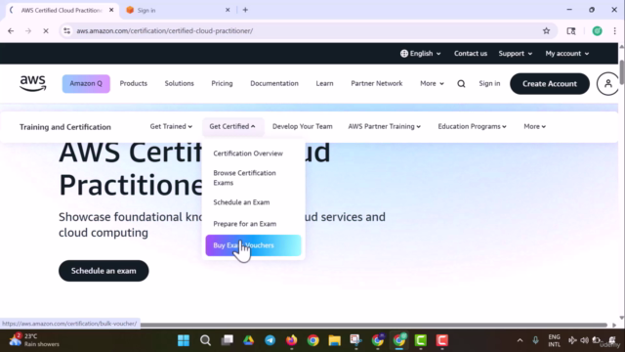Expand the Get Trained dropdown
The width and height of the screenshot is (625, 352).
coord(171,126)
